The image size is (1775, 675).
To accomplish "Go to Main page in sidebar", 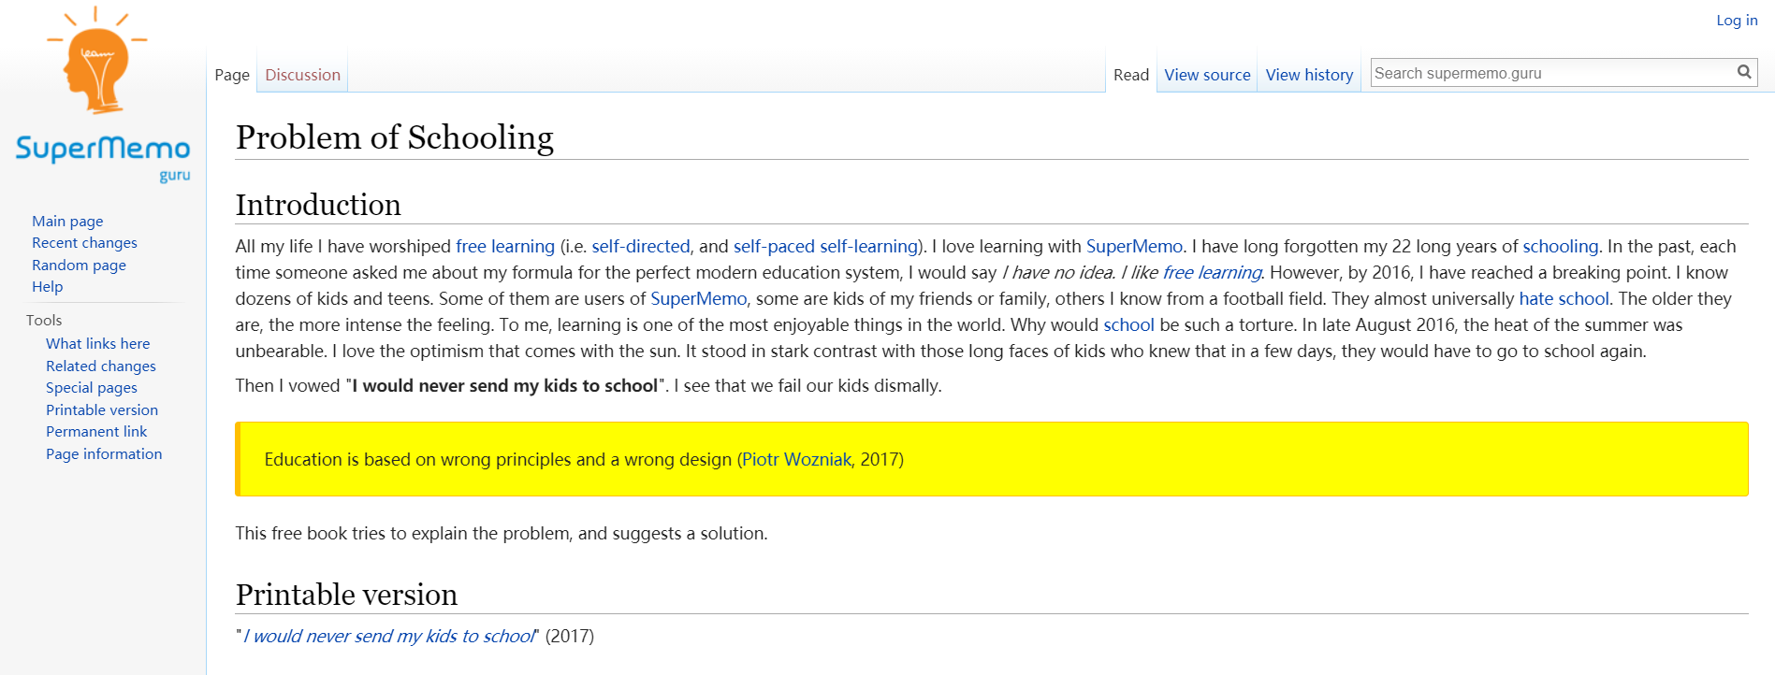I will (67, 222).
